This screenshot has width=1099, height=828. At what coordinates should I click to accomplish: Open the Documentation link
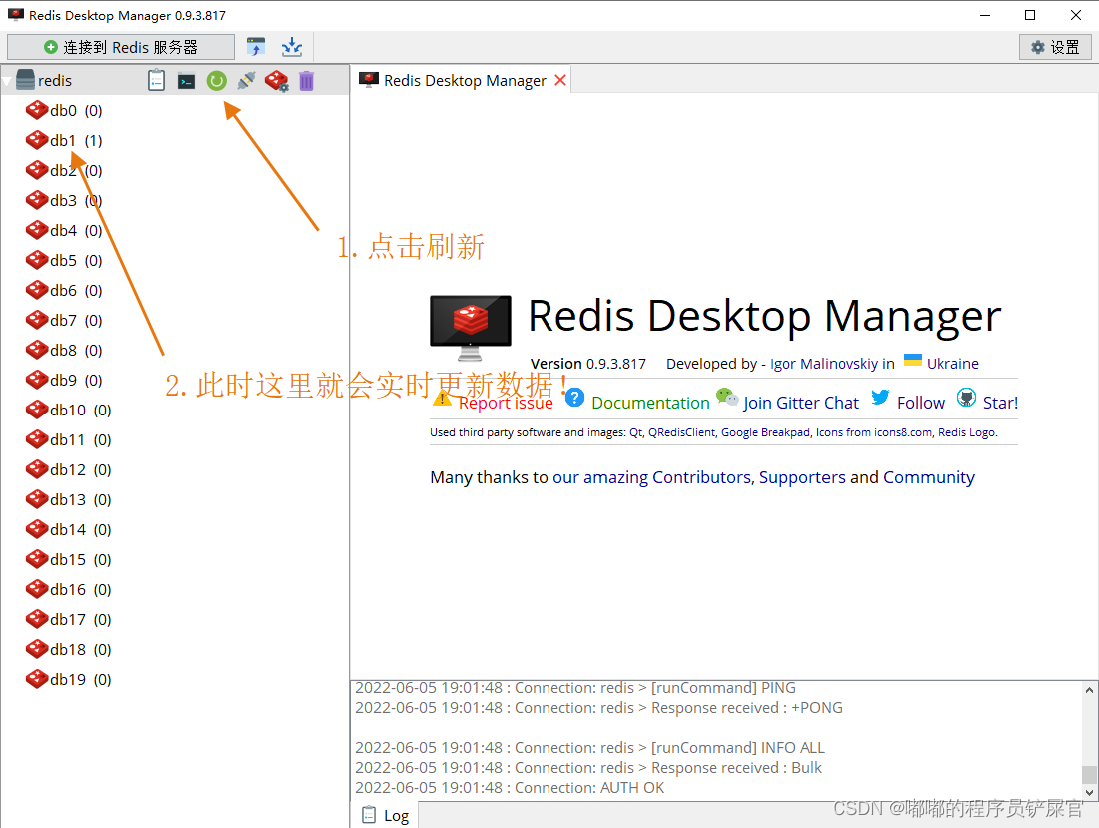[x=650, y=403]
